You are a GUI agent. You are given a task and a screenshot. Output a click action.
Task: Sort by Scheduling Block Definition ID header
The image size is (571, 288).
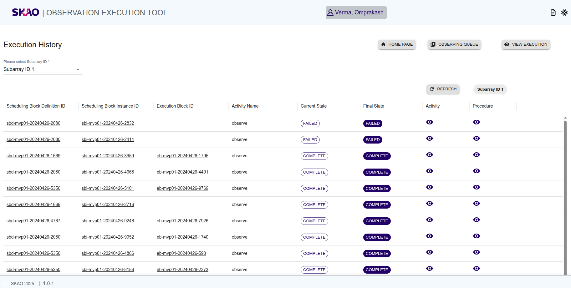tap(36, 106)
